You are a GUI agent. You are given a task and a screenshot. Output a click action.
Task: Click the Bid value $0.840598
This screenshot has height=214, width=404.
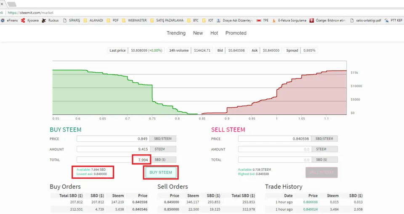pyautogui.click(x=236, y=50)
